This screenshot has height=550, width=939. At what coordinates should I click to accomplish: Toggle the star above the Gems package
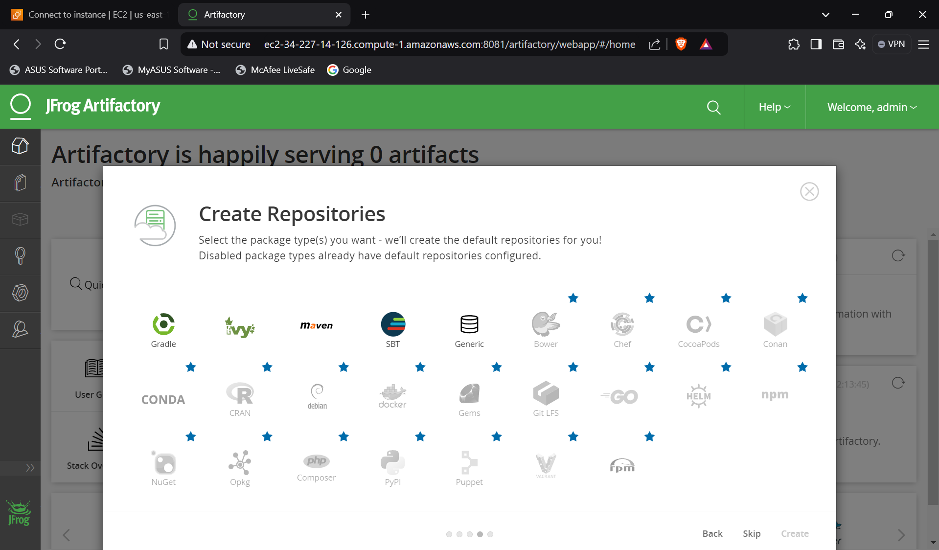[497, 367]
